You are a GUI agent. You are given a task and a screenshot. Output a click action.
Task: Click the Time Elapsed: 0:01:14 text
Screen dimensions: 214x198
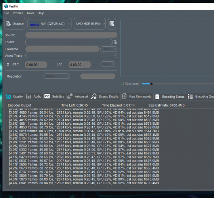point(118,105)
